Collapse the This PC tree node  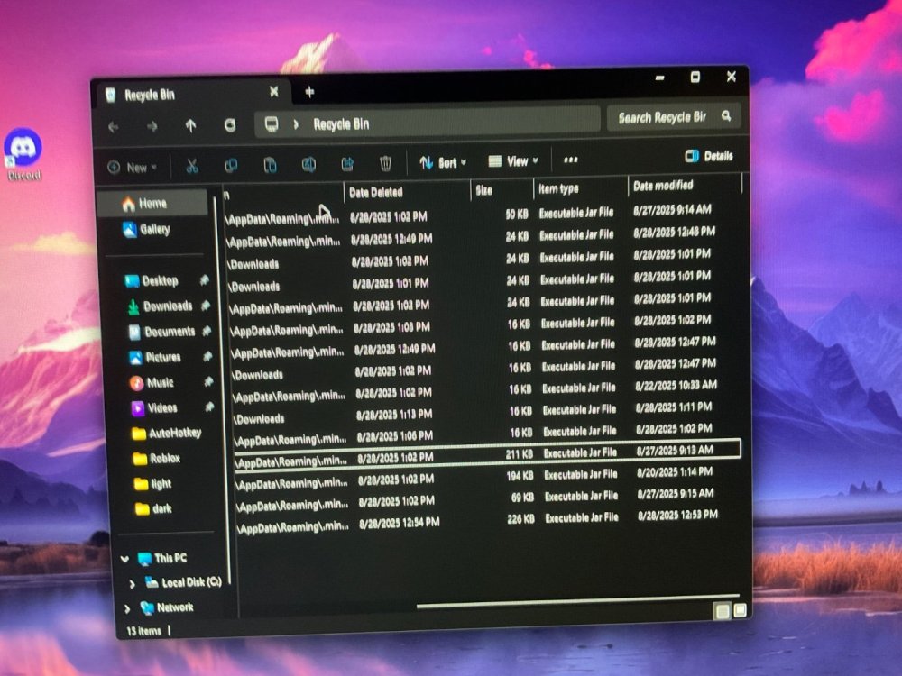124,558
